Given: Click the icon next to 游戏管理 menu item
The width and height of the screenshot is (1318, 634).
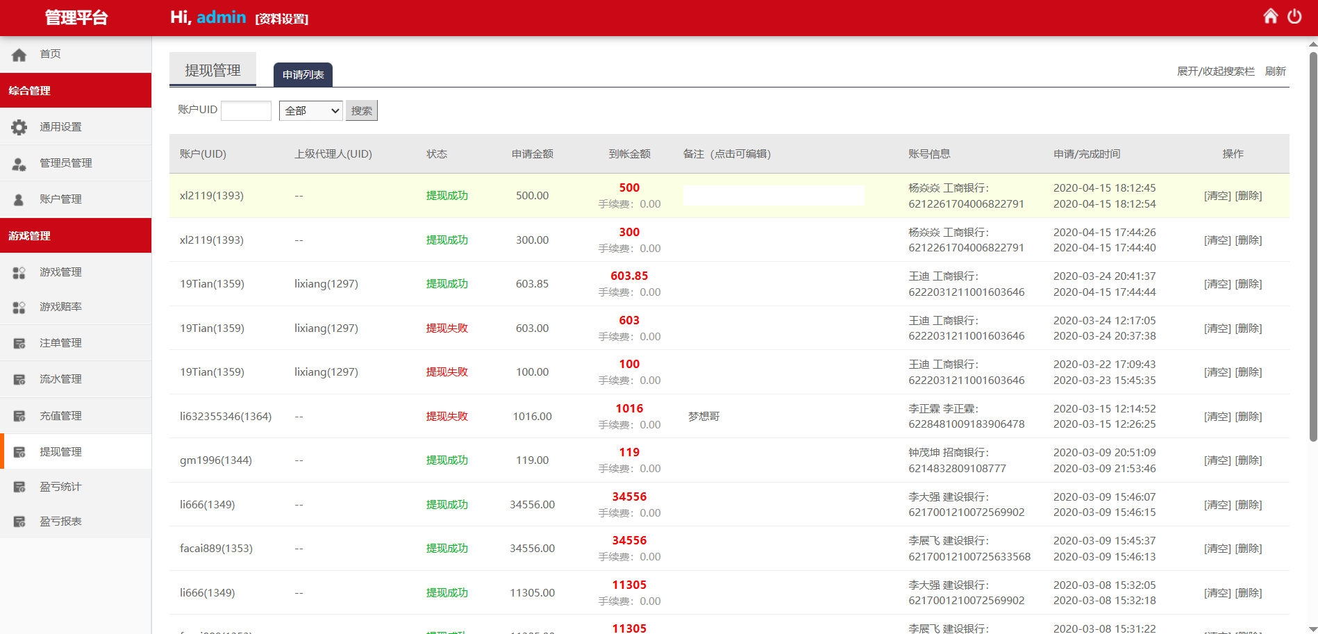Looking at the screenshot, I should (19, 272).
